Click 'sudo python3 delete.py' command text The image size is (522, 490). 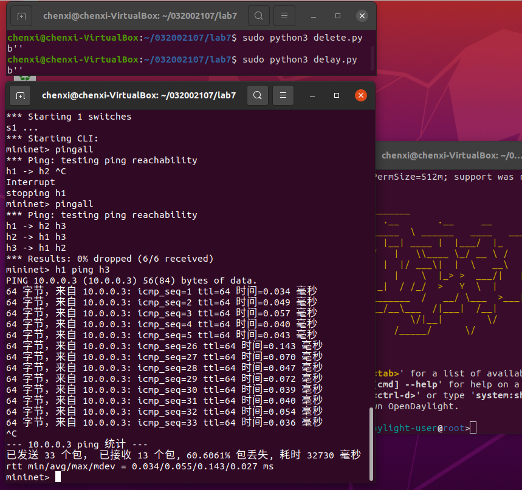(x=302, y=38)
